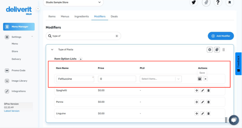Screen dimensions: 242x128
Task: Switch to the Items tab
Action: (52, 16)
